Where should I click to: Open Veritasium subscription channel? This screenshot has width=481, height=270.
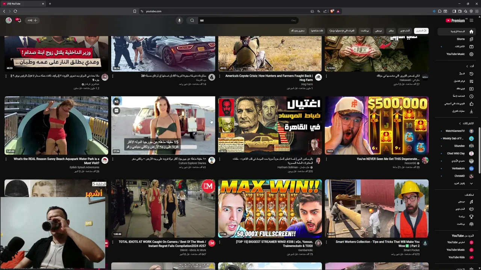coord(457,168)
